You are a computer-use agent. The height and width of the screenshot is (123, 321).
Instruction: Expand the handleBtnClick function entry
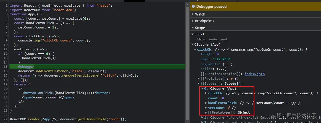point(206,103)
